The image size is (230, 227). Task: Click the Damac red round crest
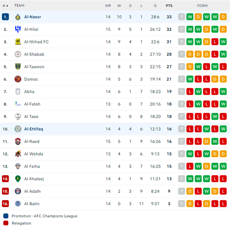click(18, 79)
